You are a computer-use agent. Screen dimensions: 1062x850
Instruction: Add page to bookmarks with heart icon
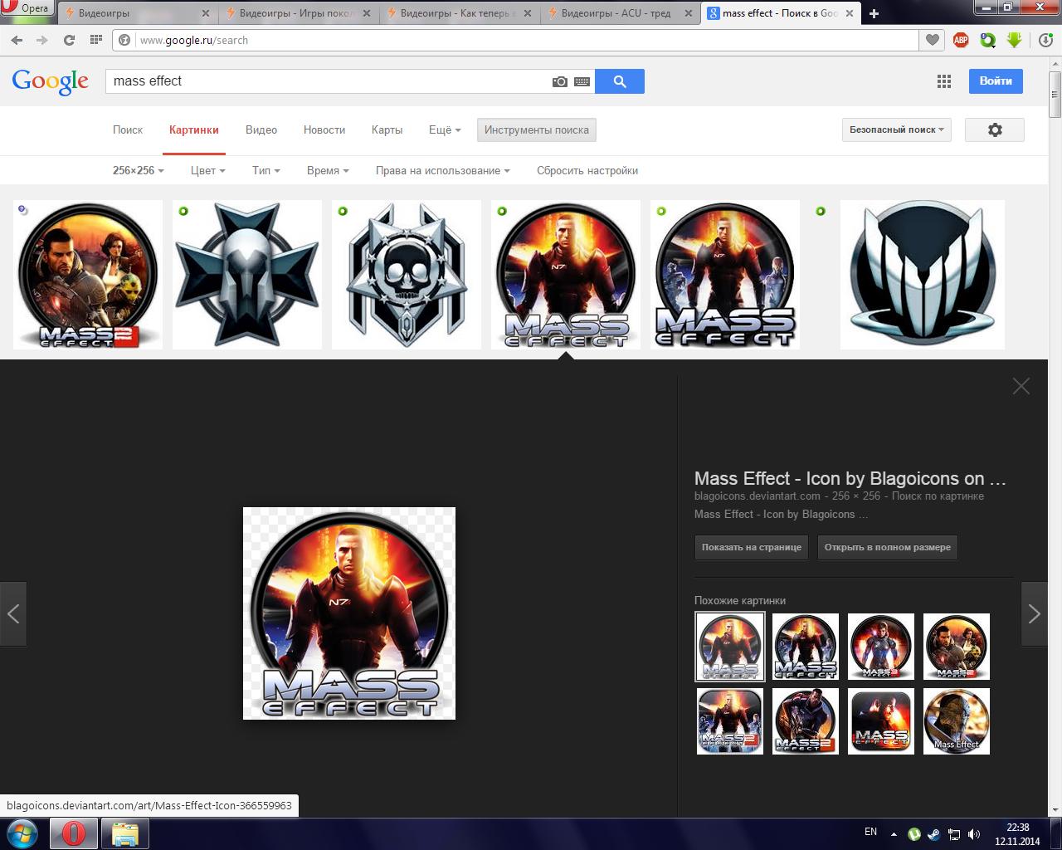coord(933,40)
